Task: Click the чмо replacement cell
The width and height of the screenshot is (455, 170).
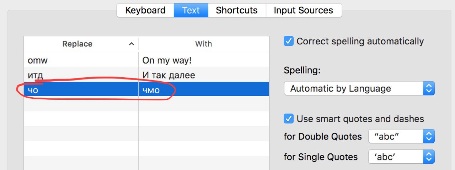Action: 204,89
